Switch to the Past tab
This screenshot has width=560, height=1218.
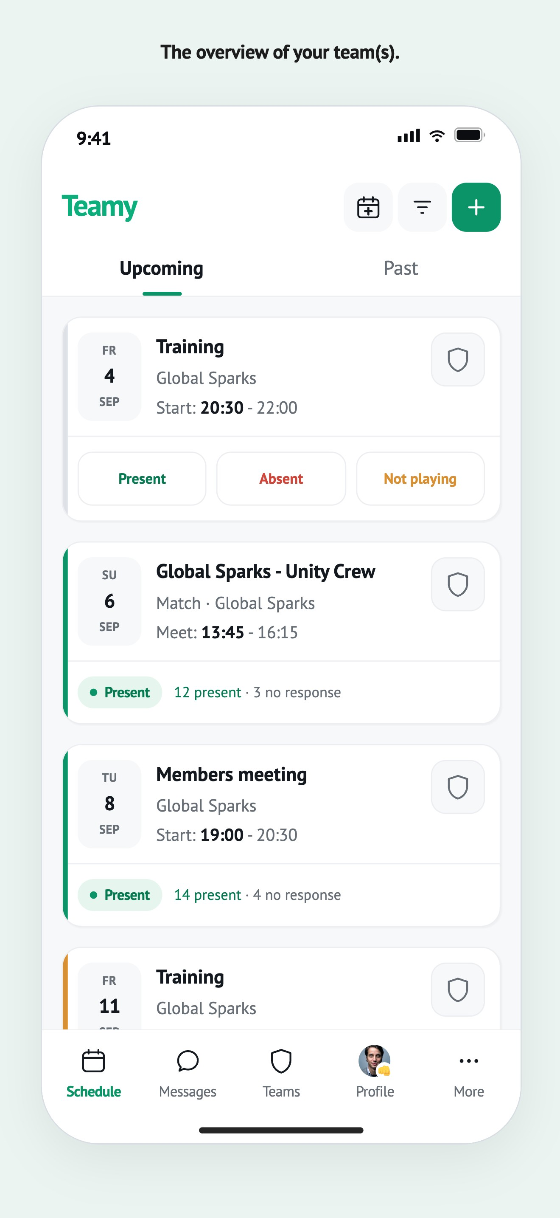tap(400, 268)
